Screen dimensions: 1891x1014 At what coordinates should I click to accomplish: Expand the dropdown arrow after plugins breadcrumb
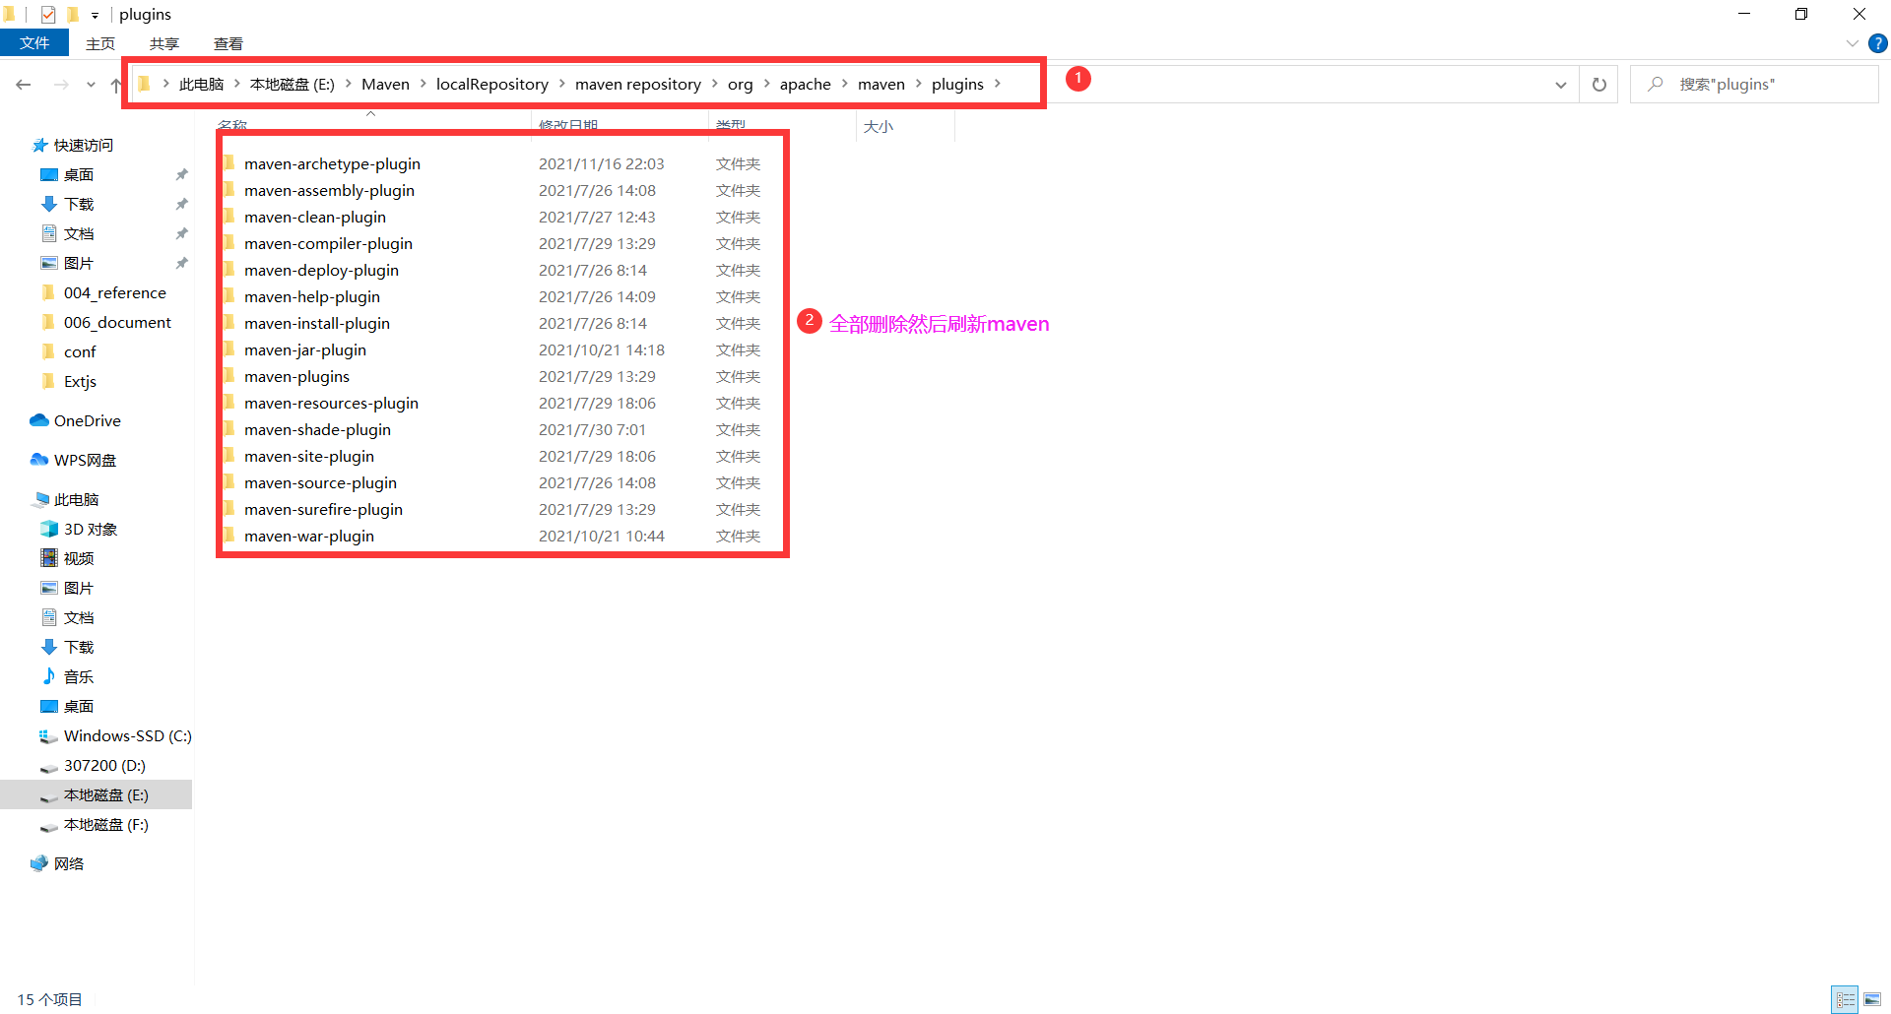coord(998,85)
